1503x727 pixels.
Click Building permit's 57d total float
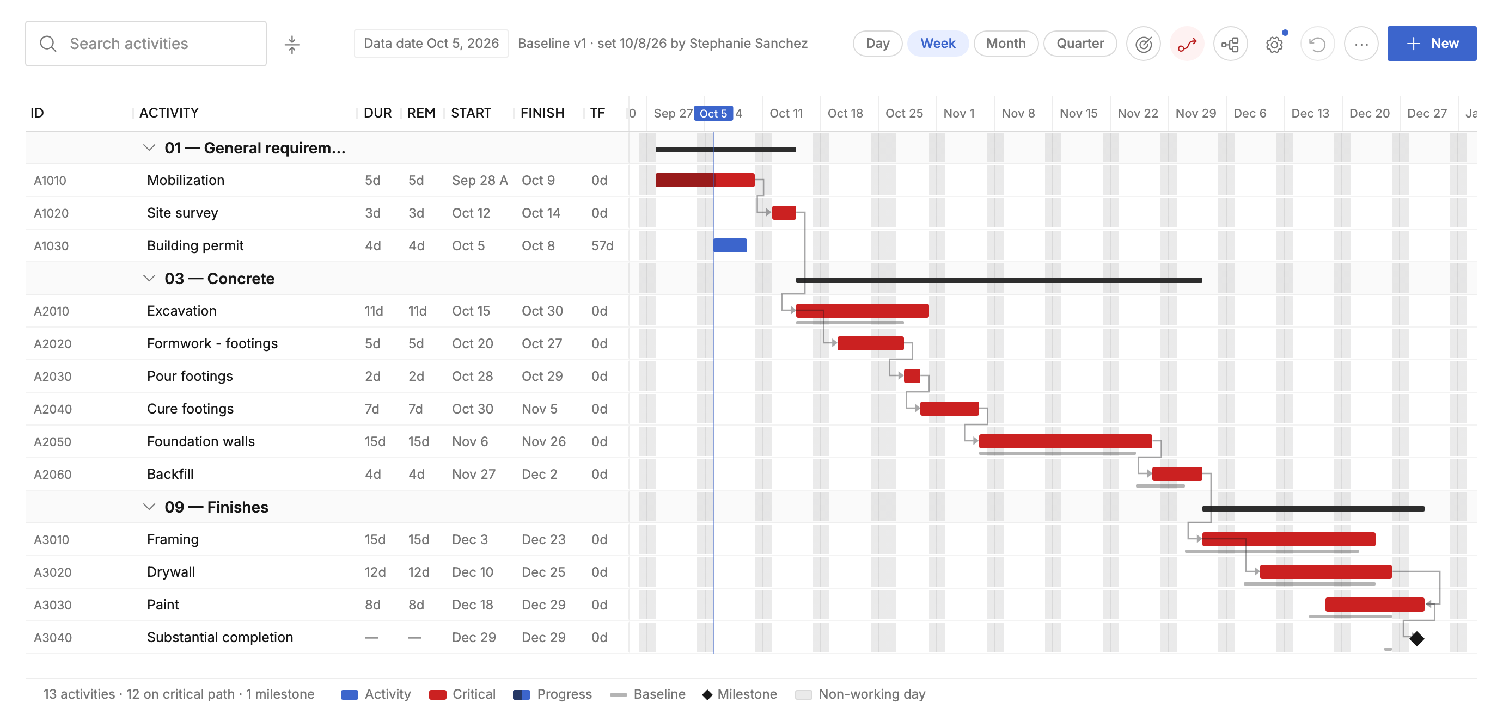[602, 245]
